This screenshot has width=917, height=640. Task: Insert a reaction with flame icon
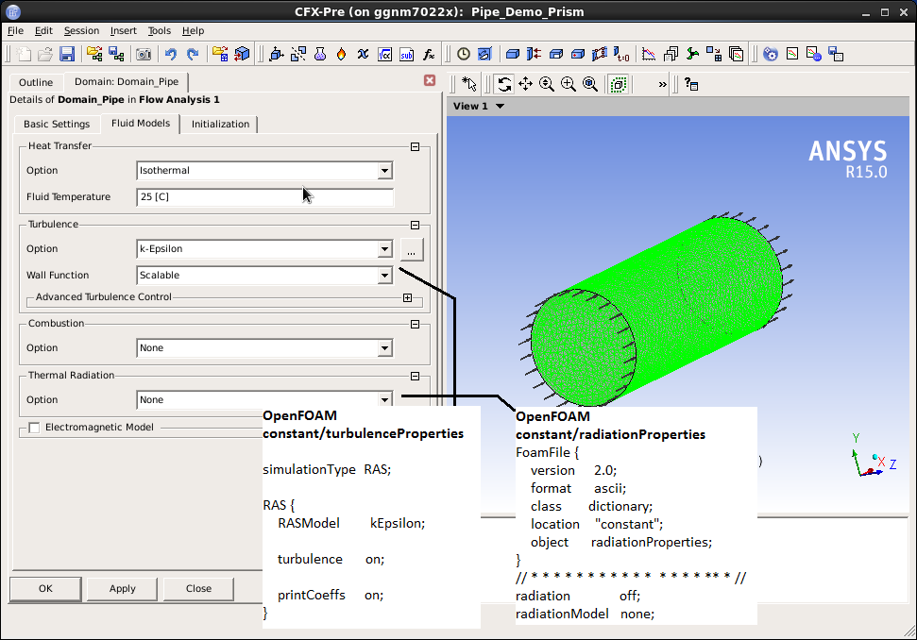coord(342,55)
